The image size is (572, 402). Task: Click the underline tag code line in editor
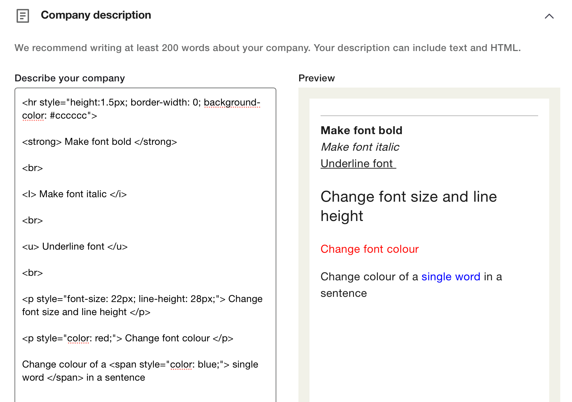click(75, 247)
